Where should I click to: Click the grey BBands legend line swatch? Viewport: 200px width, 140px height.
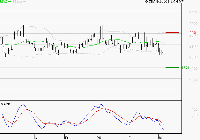tap(24, 2)
